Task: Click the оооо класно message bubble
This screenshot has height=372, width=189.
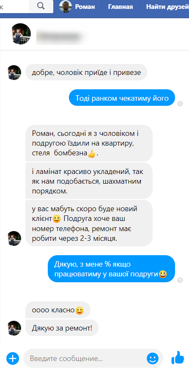Action: click(x=58, y=310)
